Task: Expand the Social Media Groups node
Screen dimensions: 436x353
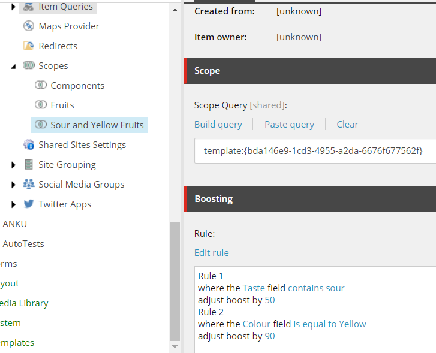Action: coord(13,185)
